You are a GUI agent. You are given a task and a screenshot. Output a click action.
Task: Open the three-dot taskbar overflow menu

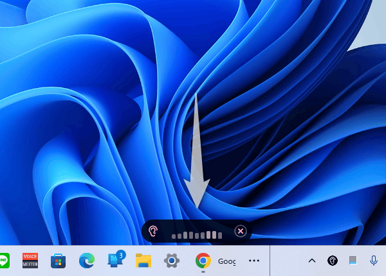pos(254,261)
